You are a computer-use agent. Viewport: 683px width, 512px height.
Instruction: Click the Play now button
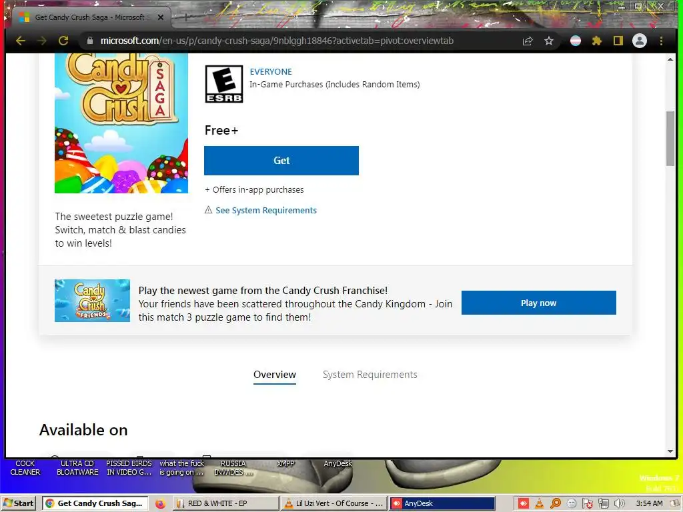tap(539, 303)
